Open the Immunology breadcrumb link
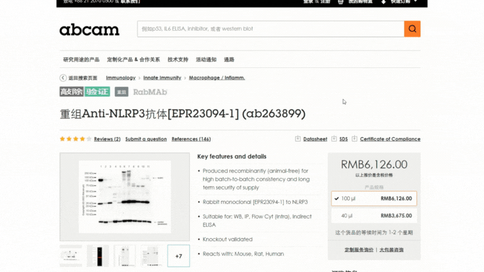 click(x=121, y=77)
